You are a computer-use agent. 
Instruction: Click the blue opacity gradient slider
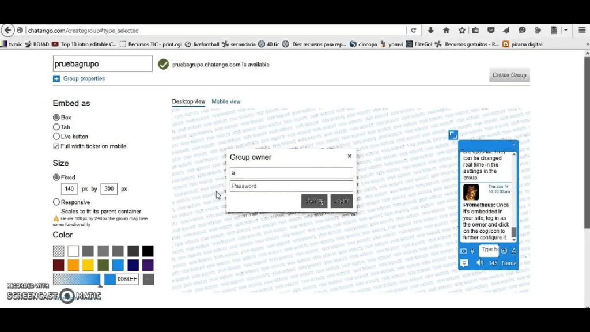pyautogui.click(x=77, y=280)
